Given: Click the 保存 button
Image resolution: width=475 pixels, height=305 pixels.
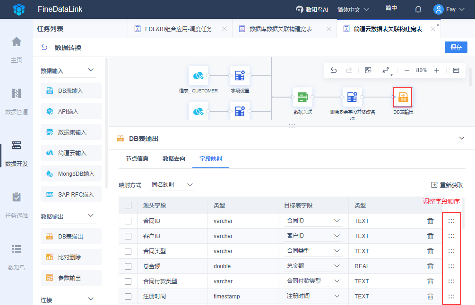Looking at the screenshot, I should click(456, 47).
